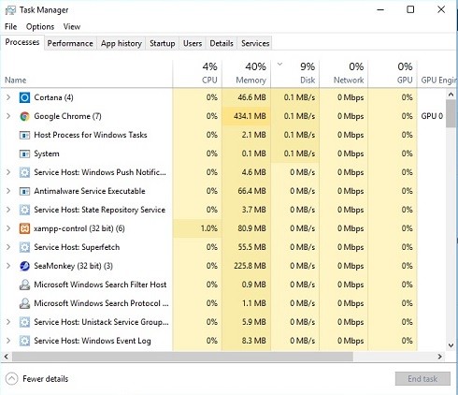This screenshot has height=395, width=458.
Task: Click the xampp-control orange icon
Action: coord(24,228)
